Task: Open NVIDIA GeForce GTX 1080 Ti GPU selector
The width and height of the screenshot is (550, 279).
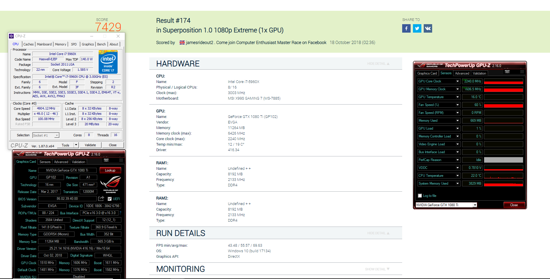Action: pyautogui.click(x=446, y=205)
